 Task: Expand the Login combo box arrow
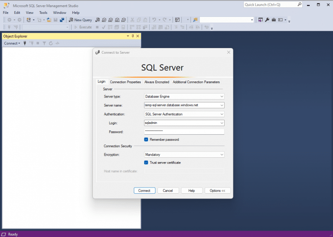(222, 123)
